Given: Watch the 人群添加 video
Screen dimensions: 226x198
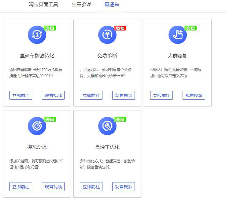Looking at the screenshot, I should coord(194,95).
